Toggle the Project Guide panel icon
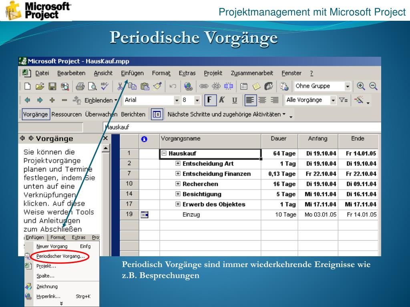The height and width of the screenshot is (307, 410). pyautogui.click(x=157, y=114)
